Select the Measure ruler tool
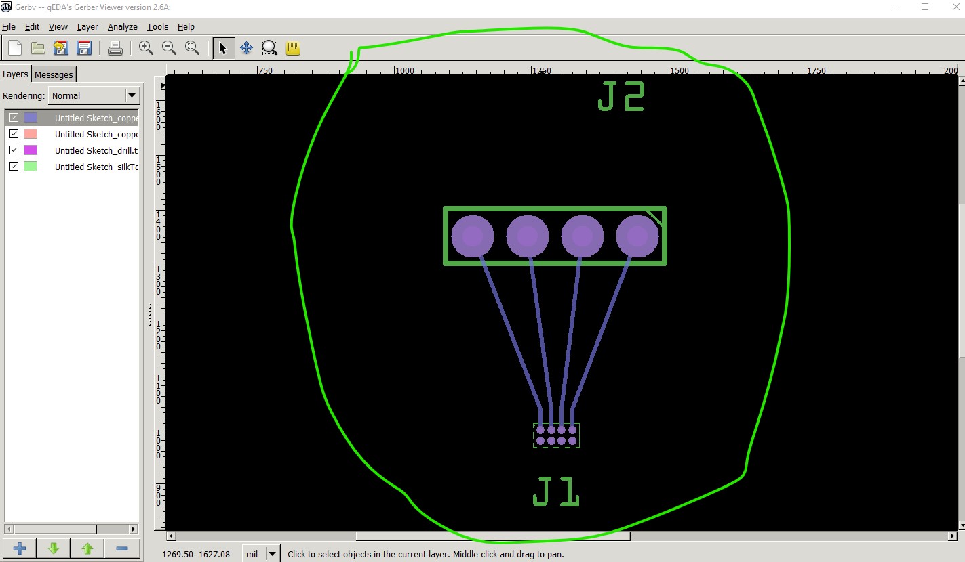This screenshot has height=562, width=965. pos(293,48)
